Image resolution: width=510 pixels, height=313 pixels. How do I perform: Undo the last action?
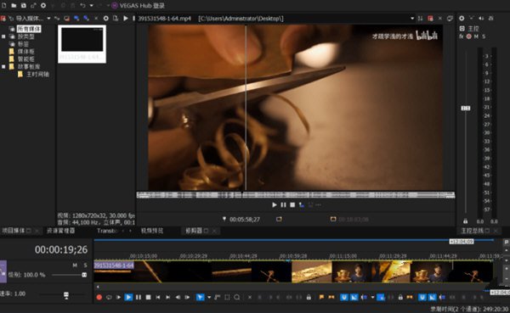click(82, 6)
